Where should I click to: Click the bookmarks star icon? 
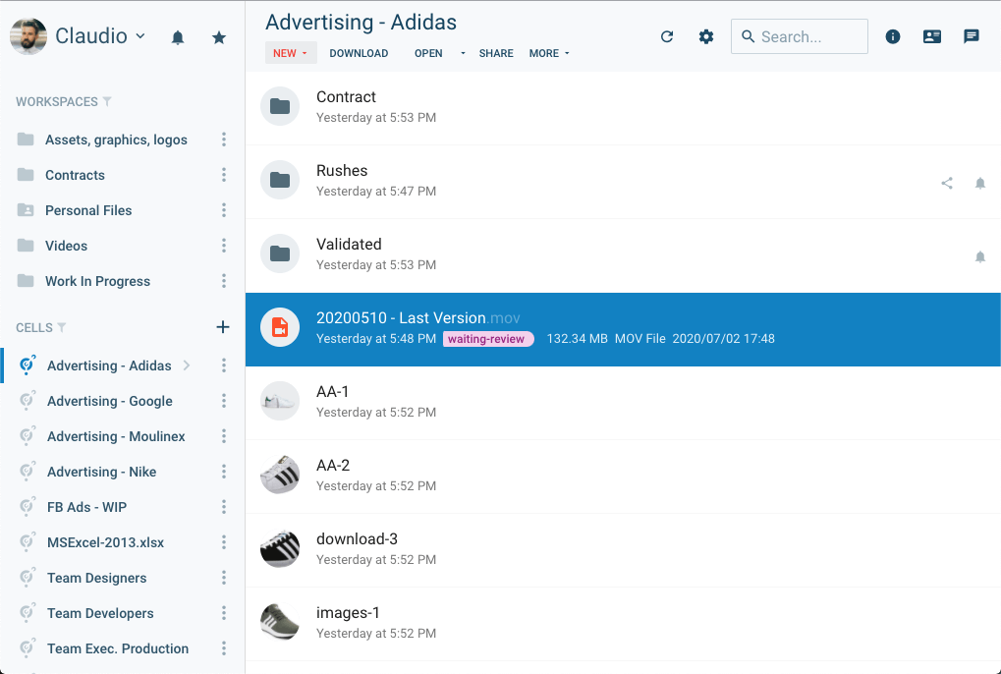point(218,35)
